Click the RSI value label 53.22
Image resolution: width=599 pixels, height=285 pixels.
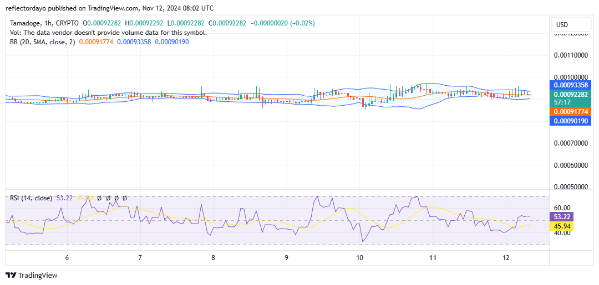click(560, 217)
